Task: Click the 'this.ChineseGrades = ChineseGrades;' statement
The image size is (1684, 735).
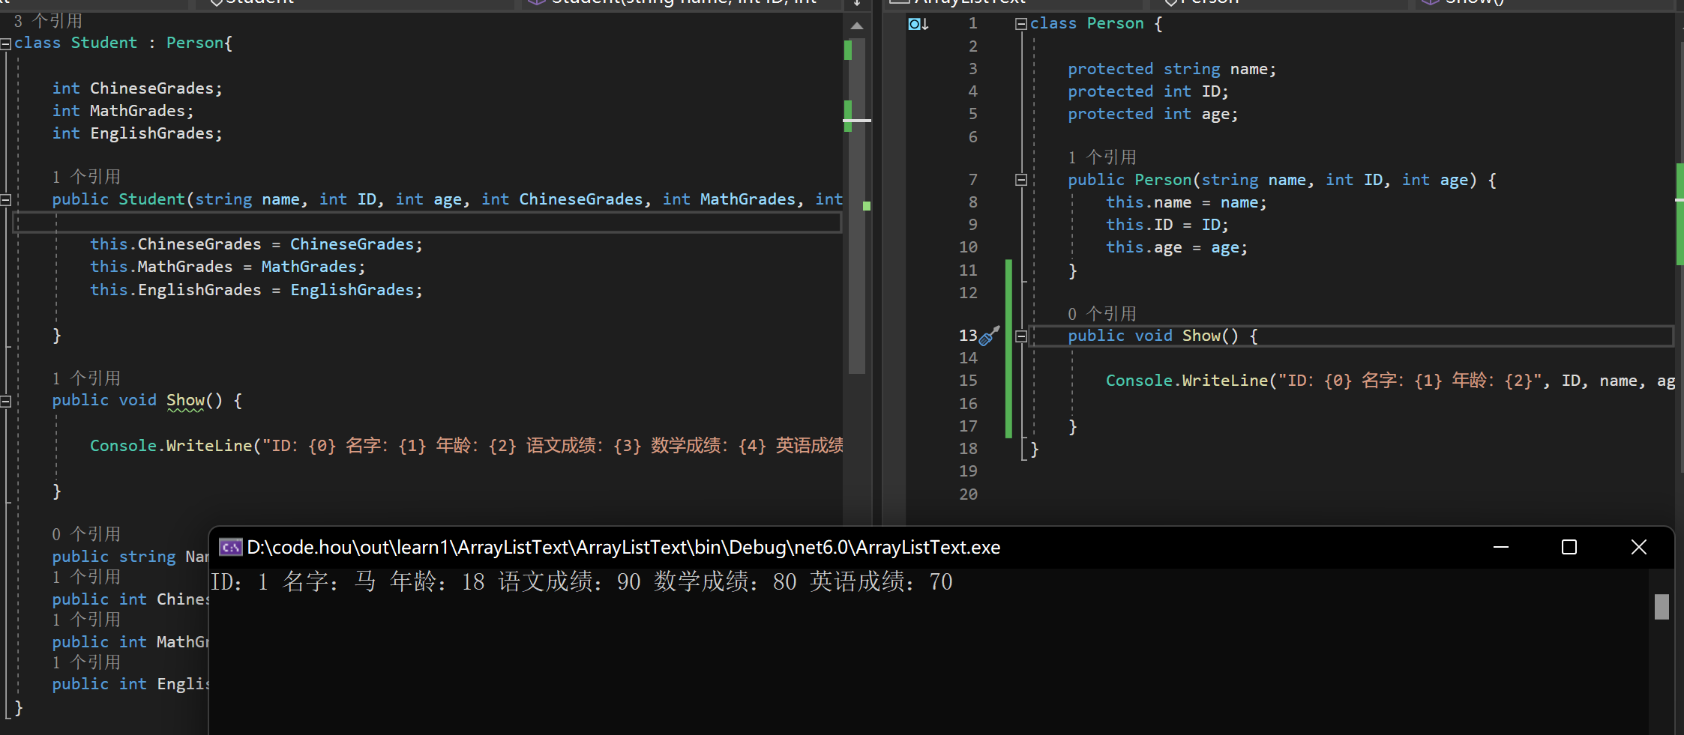Action: click(256, 244)
